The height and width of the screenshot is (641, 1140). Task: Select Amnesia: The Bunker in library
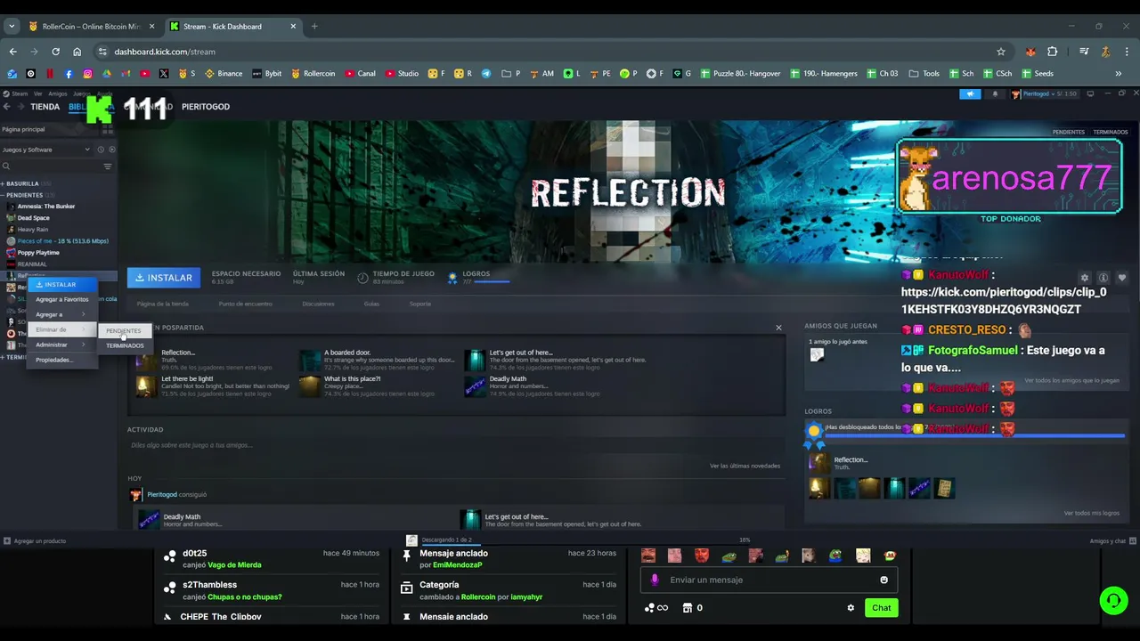coord(46,207)
